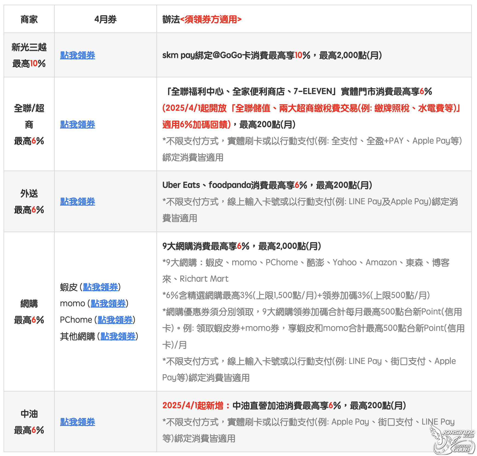
Task: Click the 新光三越 最高10% cell
Action: click(x=29, y=55)
